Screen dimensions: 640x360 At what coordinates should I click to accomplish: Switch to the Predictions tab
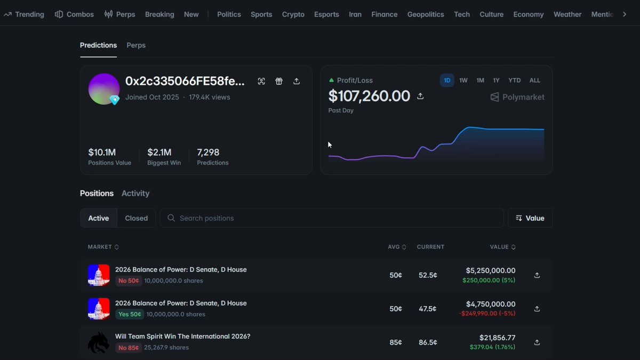98,45
